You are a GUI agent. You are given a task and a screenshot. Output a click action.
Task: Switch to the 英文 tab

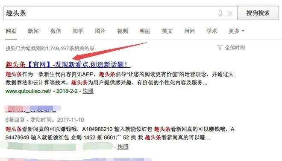click(x=167, y=31)
